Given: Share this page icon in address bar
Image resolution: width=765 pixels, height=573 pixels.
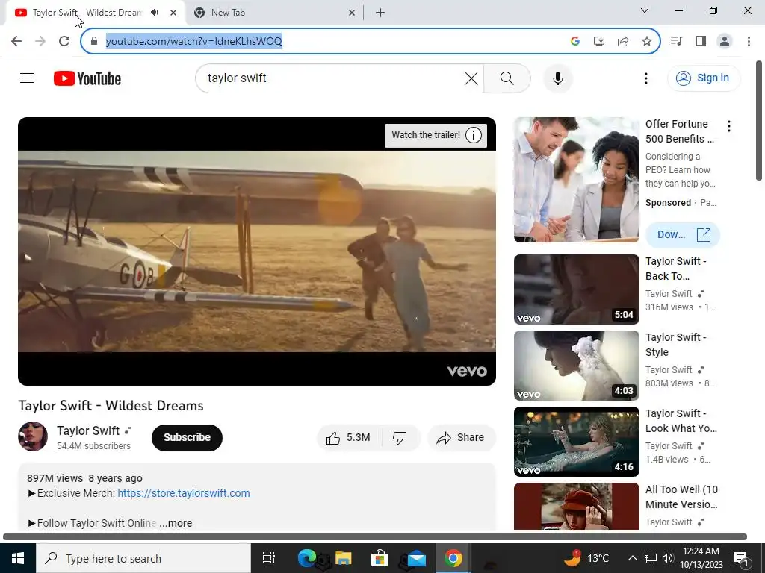Looking at the screenshot, I should tap(623, 41).
